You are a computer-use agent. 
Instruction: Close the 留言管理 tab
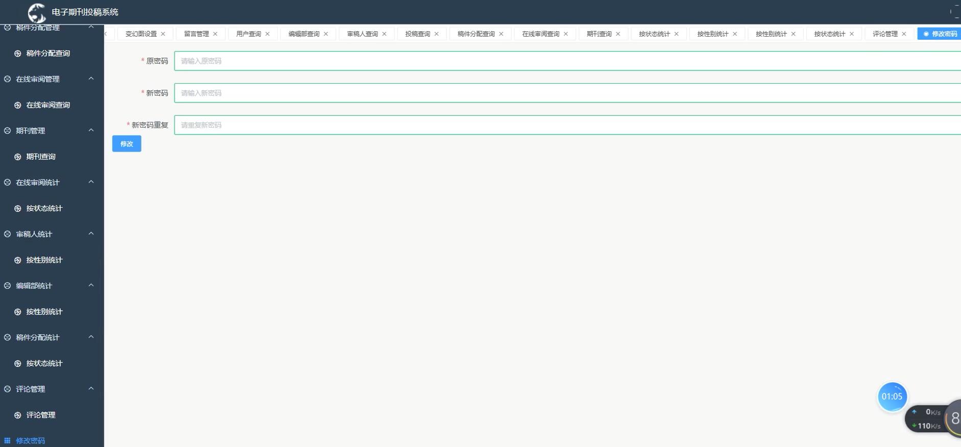coord(215,34)
